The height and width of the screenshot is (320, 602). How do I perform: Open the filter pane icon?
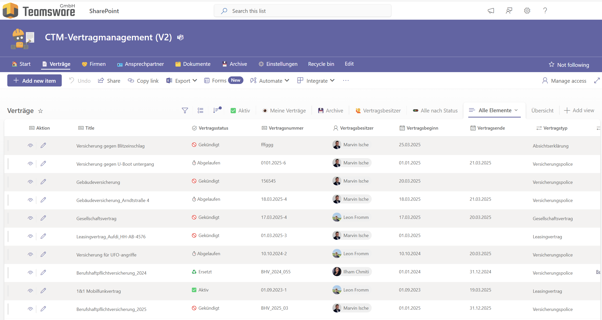tap(185, 110)
